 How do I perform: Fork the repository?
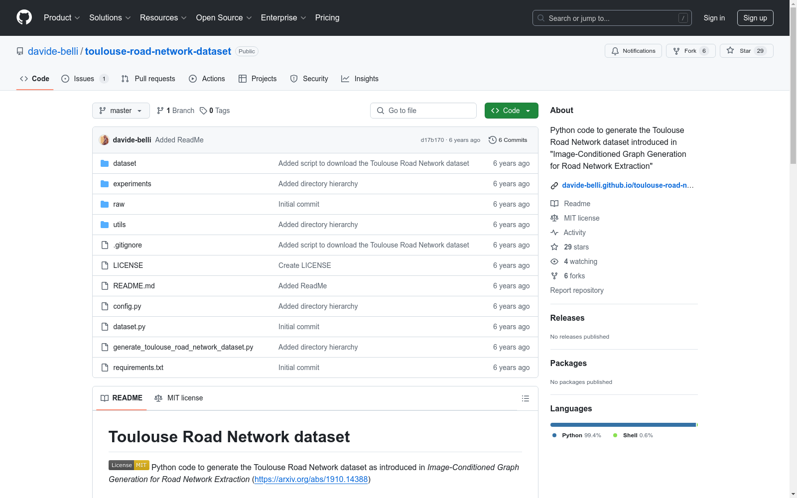coord(690,51)
